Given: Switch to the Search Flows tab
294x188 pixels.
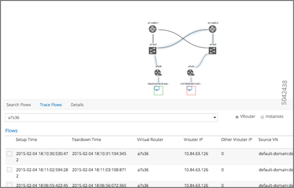Looking at the screenshot, I should click(19, 105).
